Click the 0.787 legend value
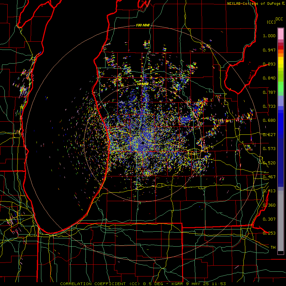 click(x=269, y=92)
